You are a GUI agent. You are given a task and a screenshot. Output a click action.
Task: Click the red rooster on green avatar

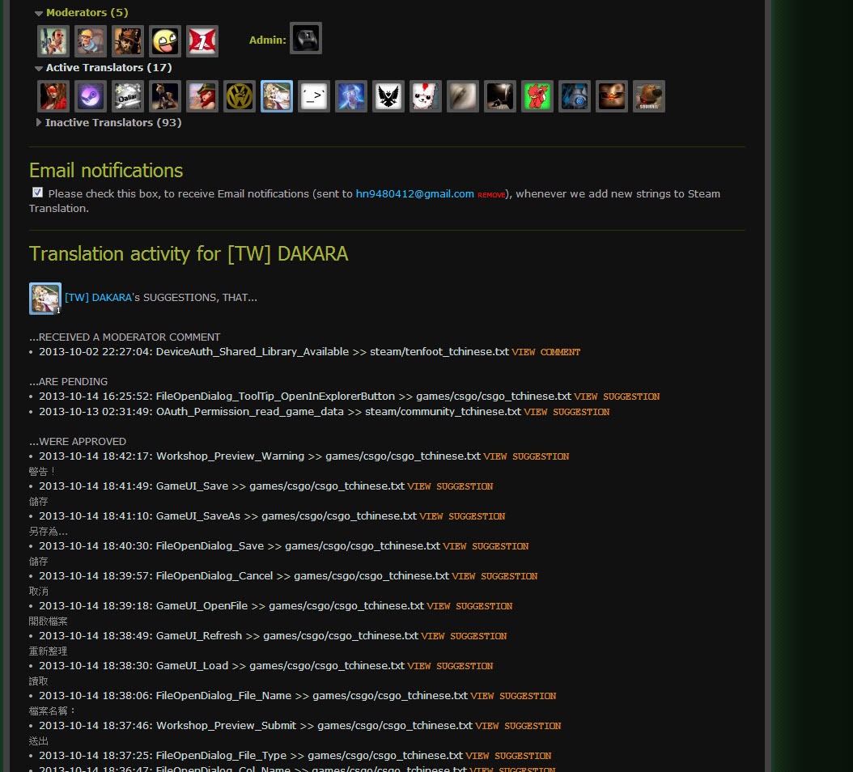537,96
